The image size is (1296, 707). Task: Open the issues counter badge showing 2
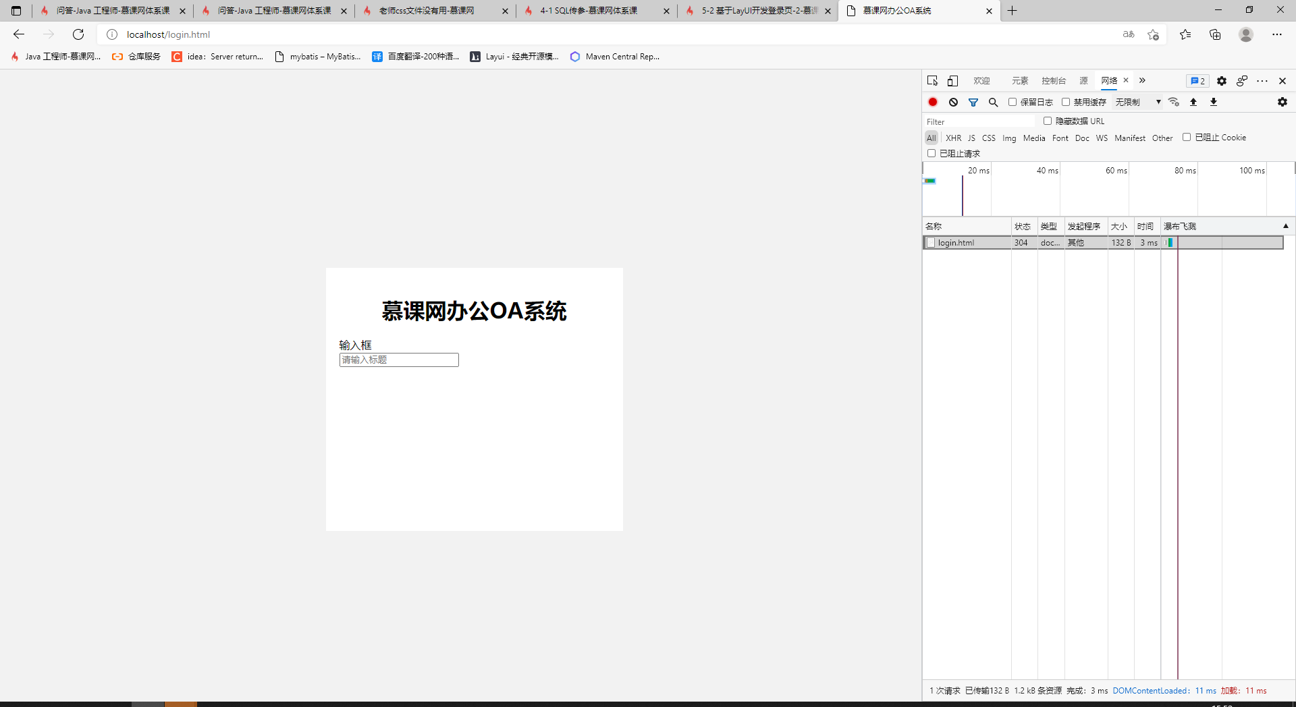(1198, 81)
